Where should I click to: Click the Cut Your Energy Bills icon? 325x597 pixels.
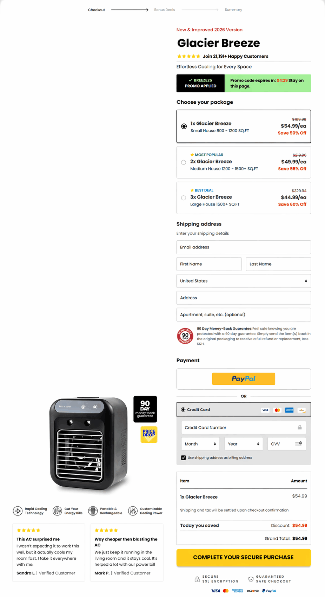coord(57,511)
